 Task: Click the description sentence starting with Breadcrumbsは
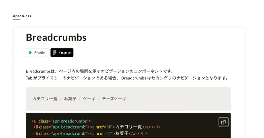point(100,71)
